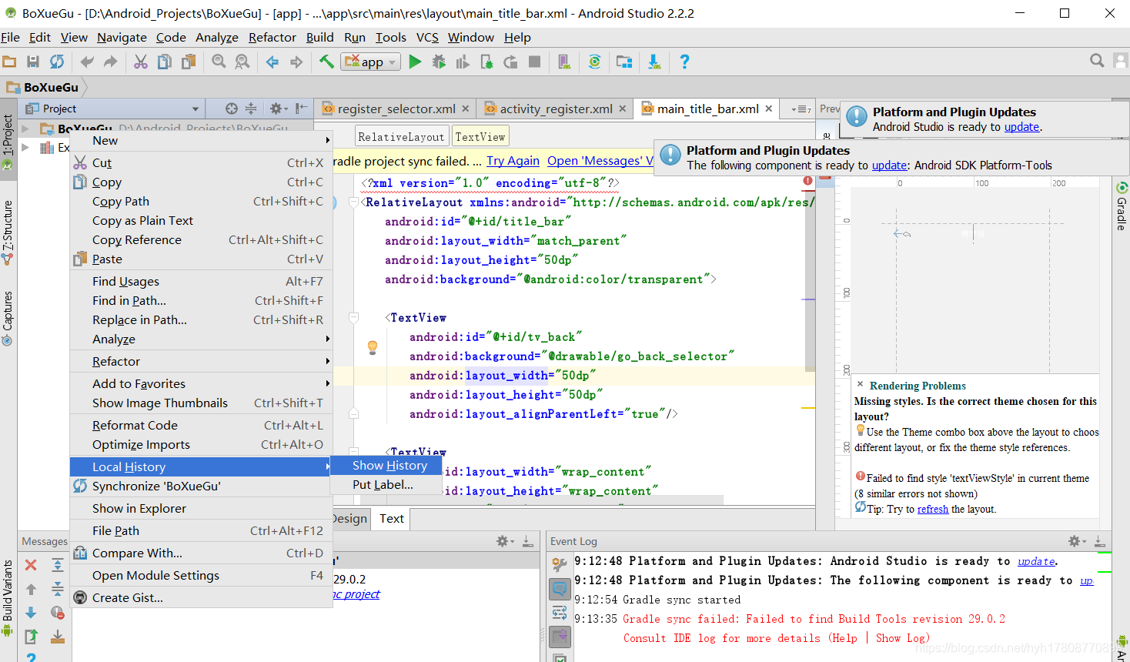Click the yellow lightbulb intention icon
This screenshot has width=1130, height=662.
click(373, 347)
